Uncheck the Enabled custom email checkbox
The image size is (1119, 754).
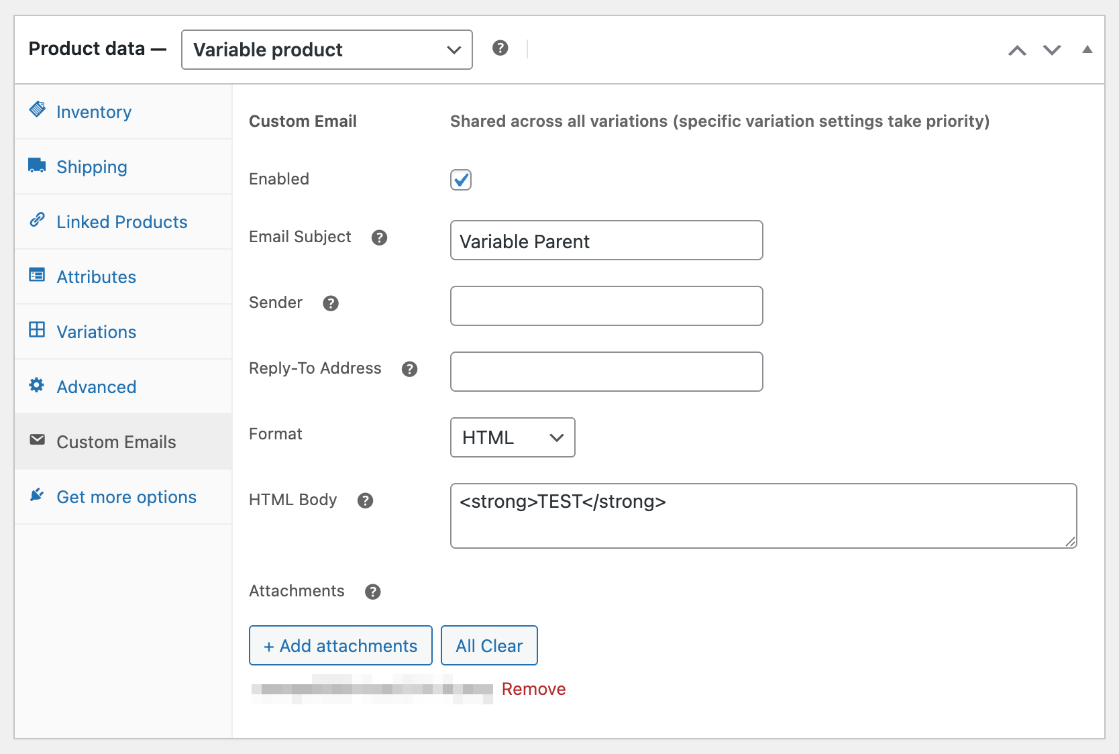pos(461,180)
